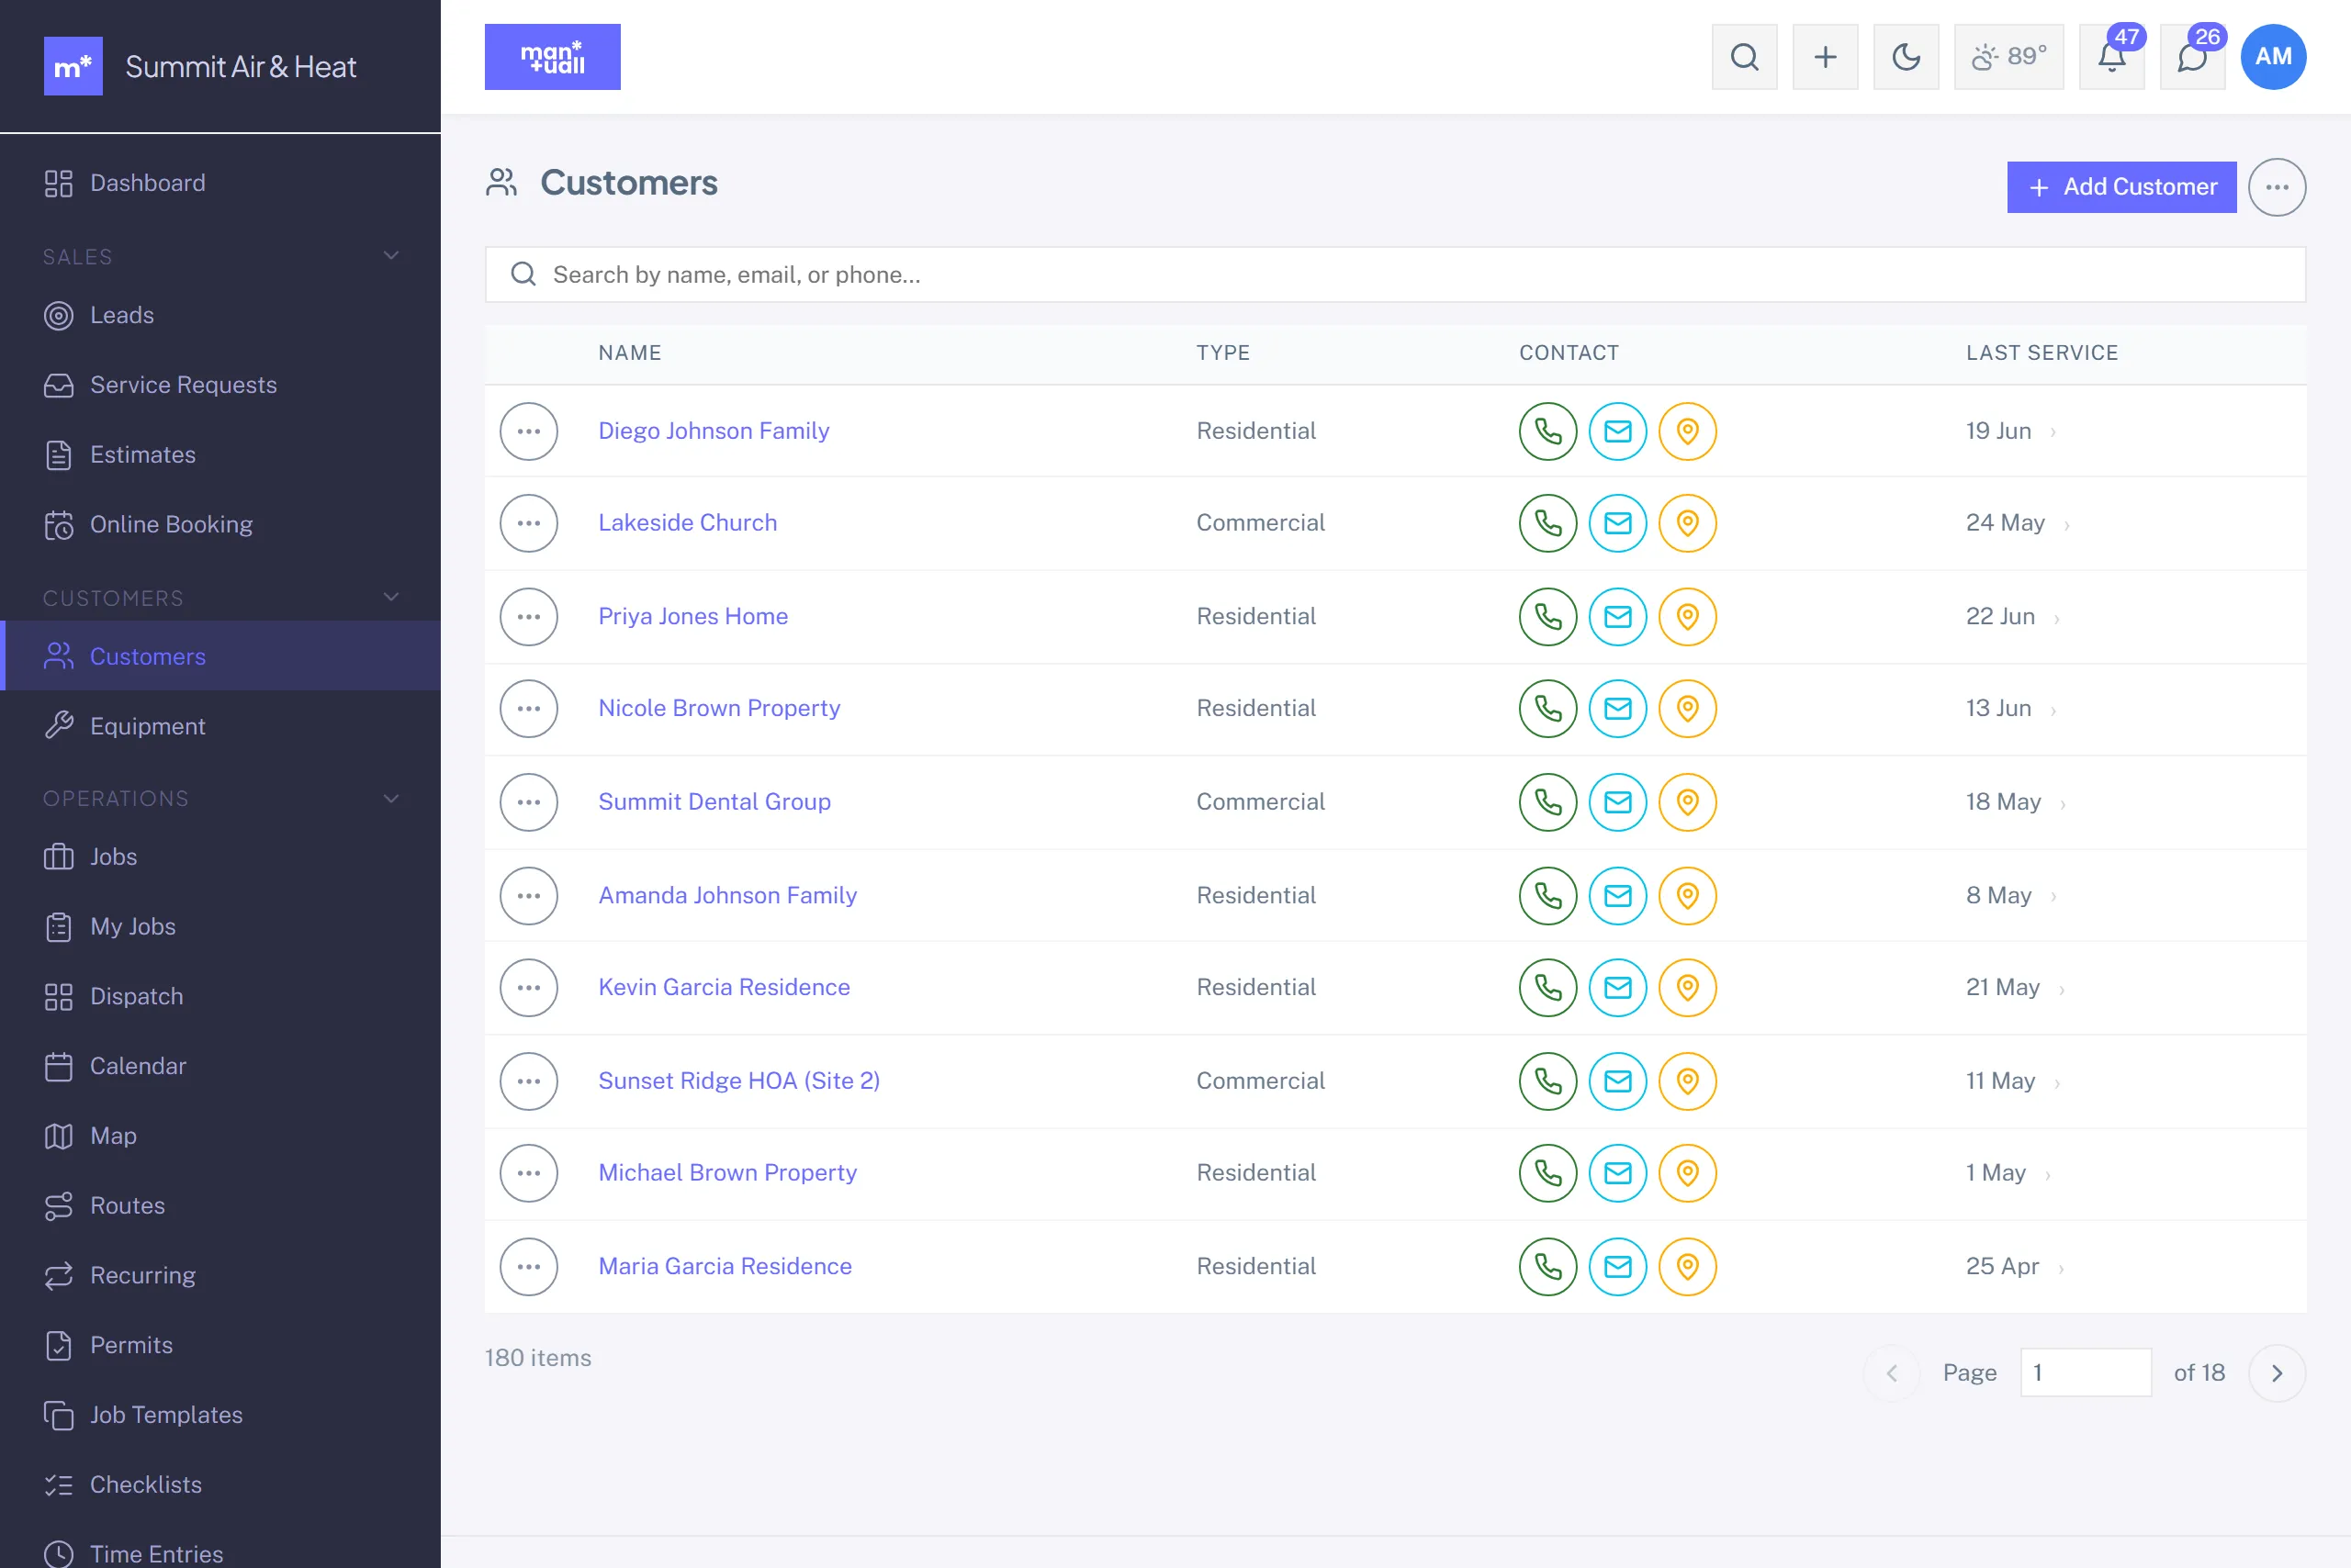Open Kevin Garcia Residence customer link
This screenshot has width=2351, height=1568.
tap(725, 987)
